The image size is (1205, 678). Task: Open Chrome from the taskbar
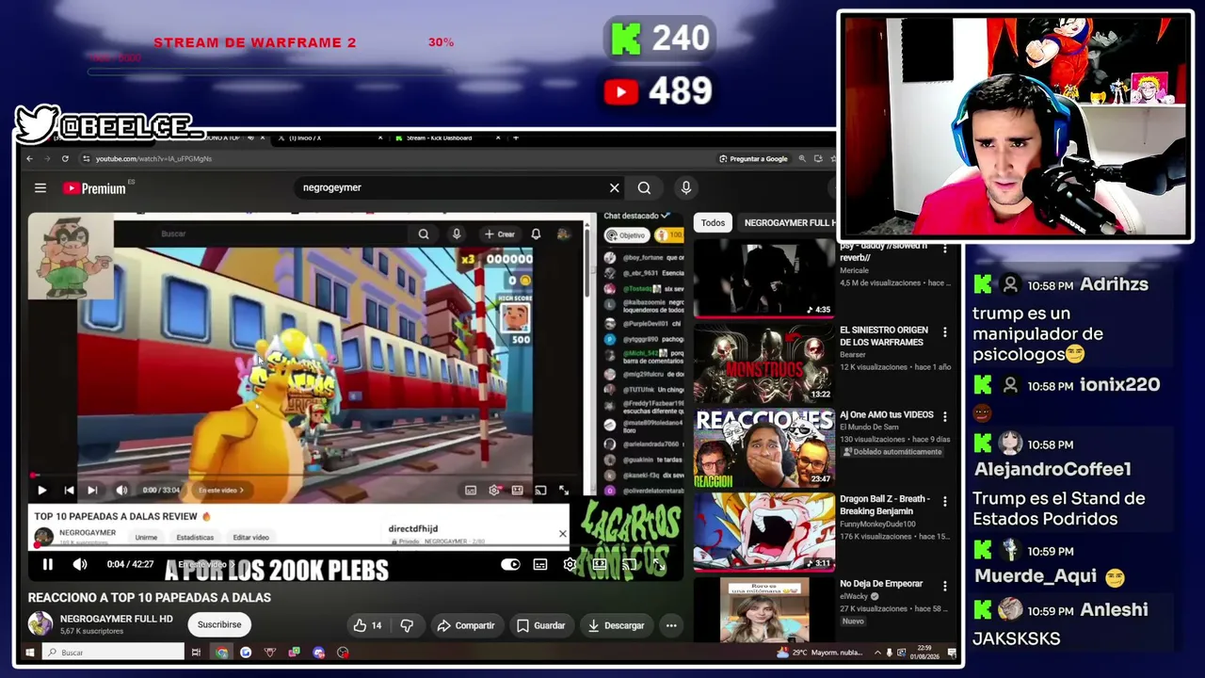[x=221, y=652]
